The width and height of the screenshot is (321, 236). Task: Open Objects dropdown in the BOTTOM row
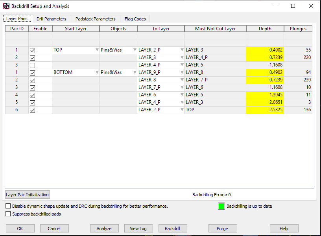(135, 72)
